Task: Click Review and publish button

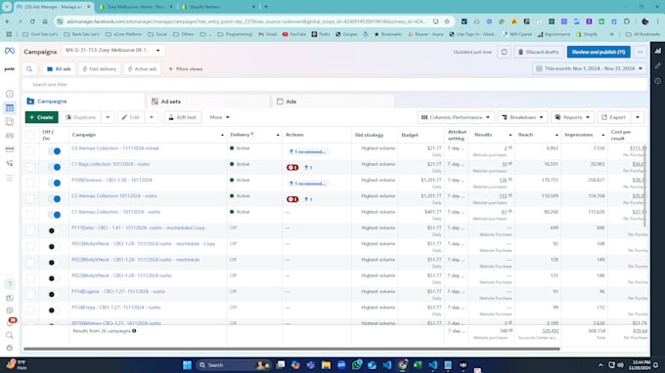Action: click(x=598, y=52)
